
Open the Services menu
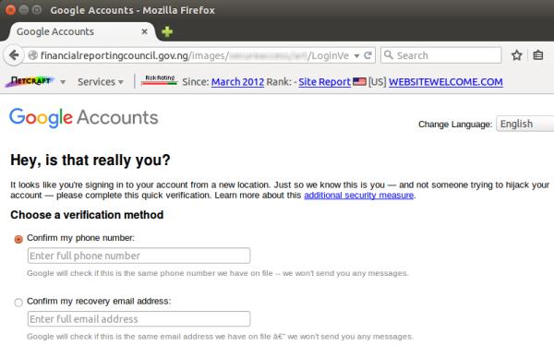click(101, 82)
